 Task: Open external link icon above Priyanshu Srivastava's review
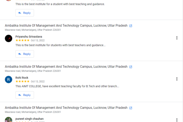(x=131, y=26)
